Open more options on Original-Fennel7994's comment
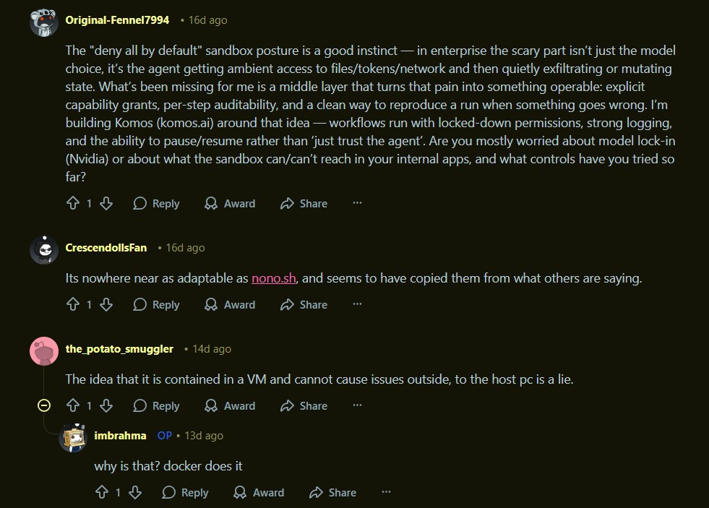This screenshot has height=508, width=709. click(357, 204)
